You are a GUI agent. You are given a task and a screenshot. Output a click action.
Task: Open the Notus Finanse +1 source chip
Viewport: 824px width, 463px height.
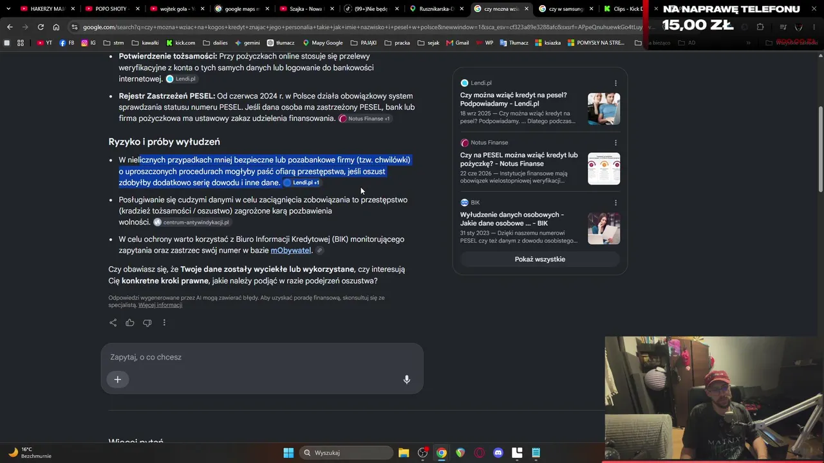point(364,119)
